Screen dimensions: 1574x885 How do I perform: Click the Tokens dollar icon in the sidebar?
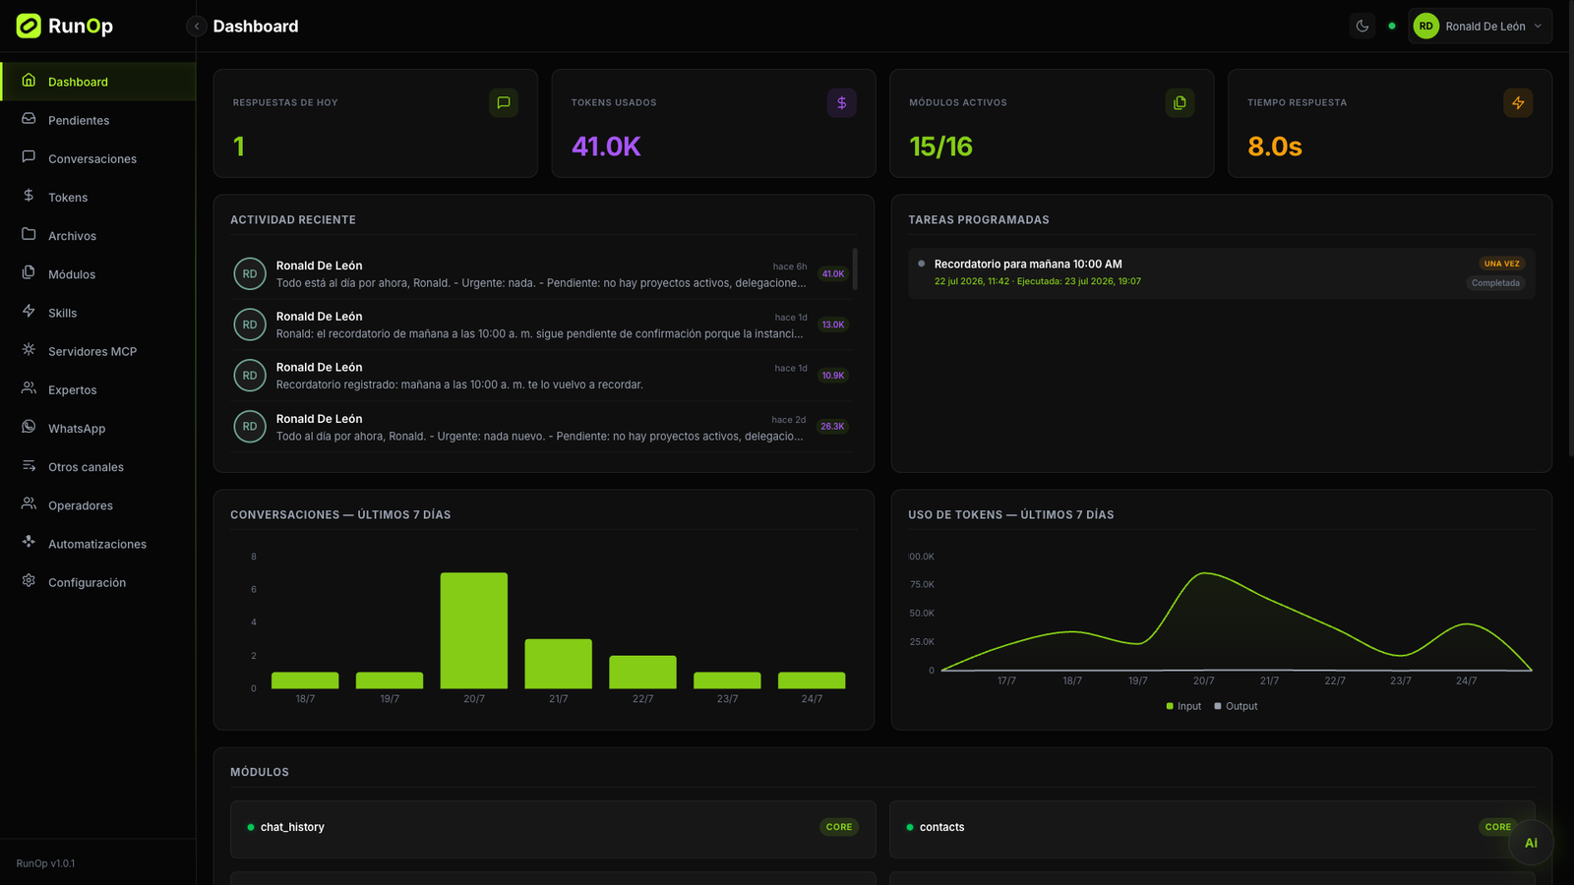point(29,196)
